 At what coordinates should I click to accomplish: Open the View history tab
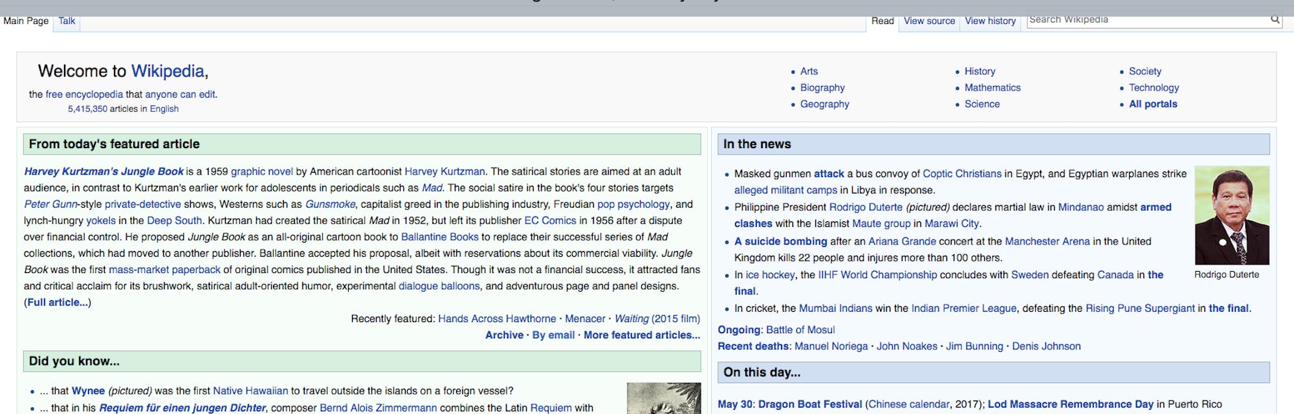tap(990, 21)
